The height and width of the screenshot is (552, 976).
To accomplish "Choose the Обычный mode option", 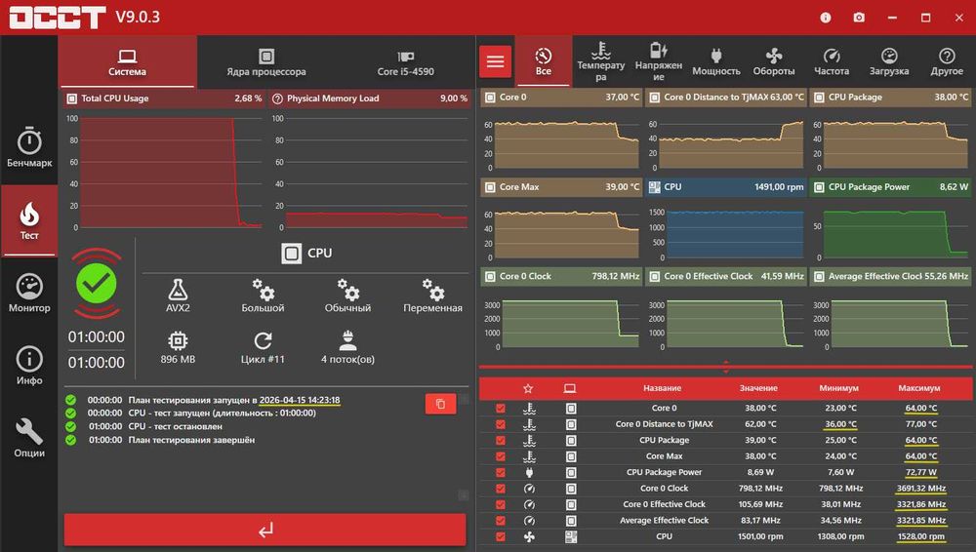I will [x=347, y=295].
